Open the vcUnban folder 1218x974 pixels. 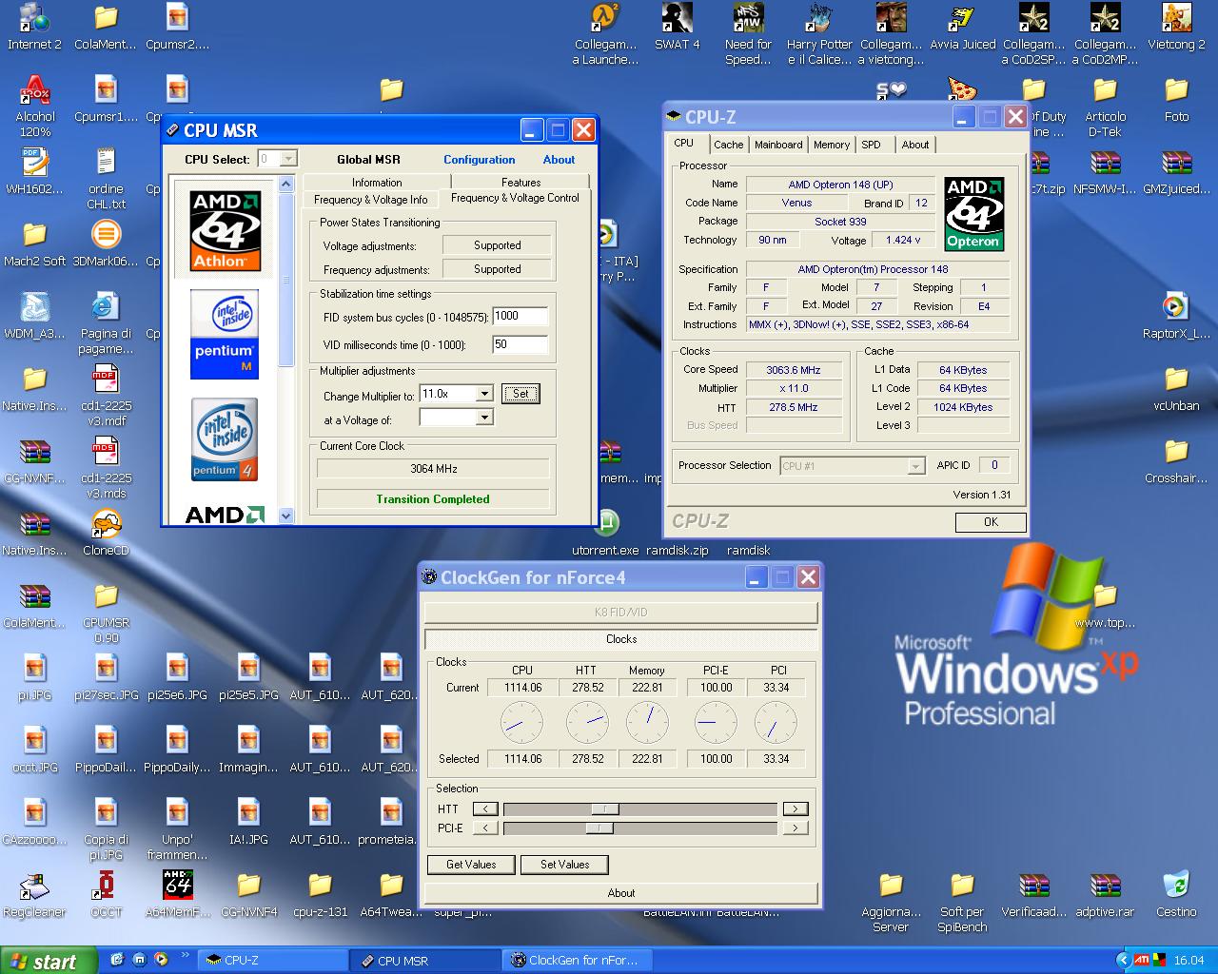pyautogui.click(x=1176, y=389)
